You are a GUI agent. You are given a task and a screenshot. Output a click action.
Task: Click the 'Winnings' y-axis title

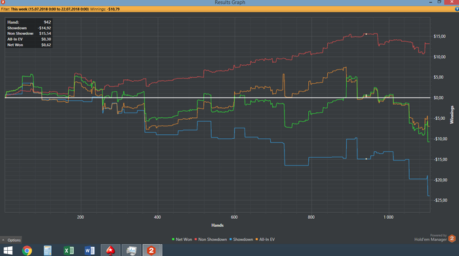point(452,115)
